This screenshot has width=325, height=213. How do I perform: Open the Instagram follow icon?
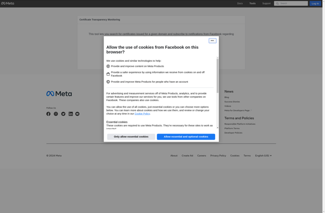56,114
